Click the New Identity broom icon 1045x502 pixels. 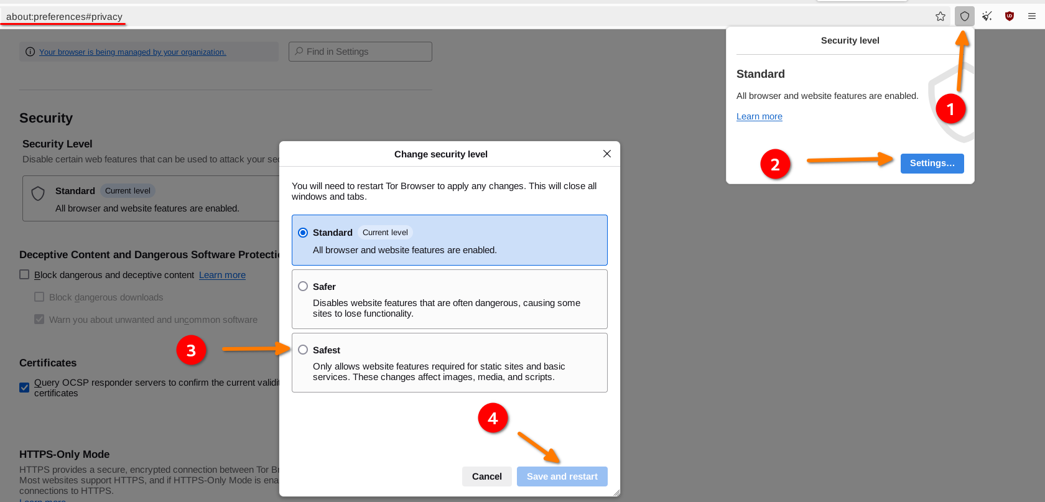tap(987, 16)
